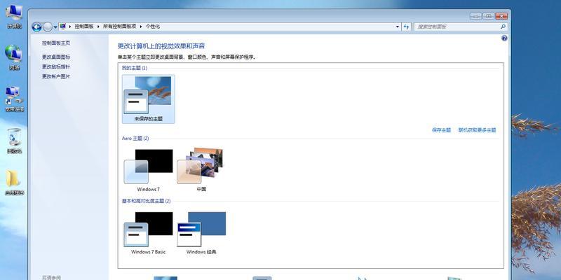561x280 pixels.
Task: Expand arrow before 控制面板 breadcrumb
Action: click(x=70, y=27)
